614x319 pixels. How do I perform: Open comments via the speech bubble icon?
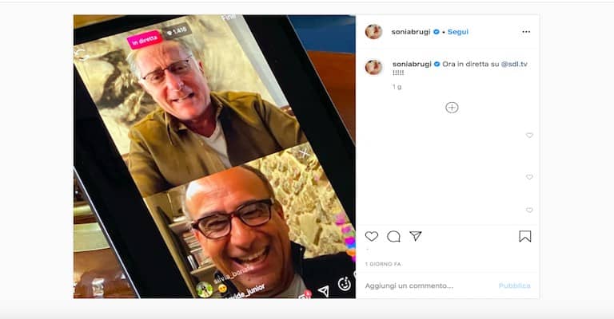click(393, 236)
